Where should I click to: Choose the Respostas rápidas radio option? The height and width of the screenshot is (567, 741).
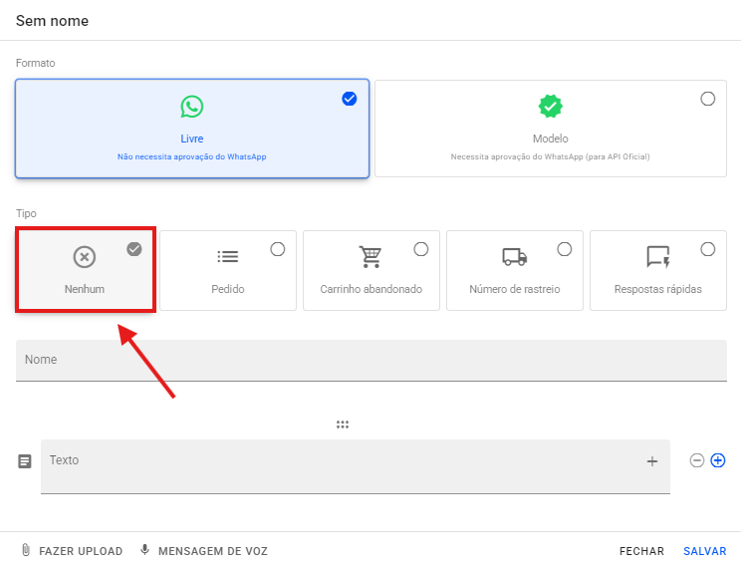708,249
